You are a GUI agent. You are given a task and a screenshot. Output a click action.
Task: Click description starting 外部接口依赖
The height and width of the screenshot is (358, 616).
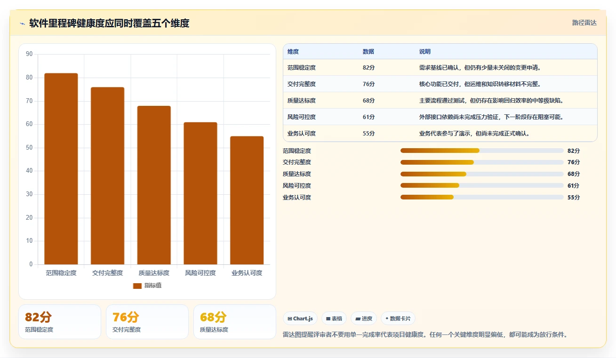[x=491, y=117]
